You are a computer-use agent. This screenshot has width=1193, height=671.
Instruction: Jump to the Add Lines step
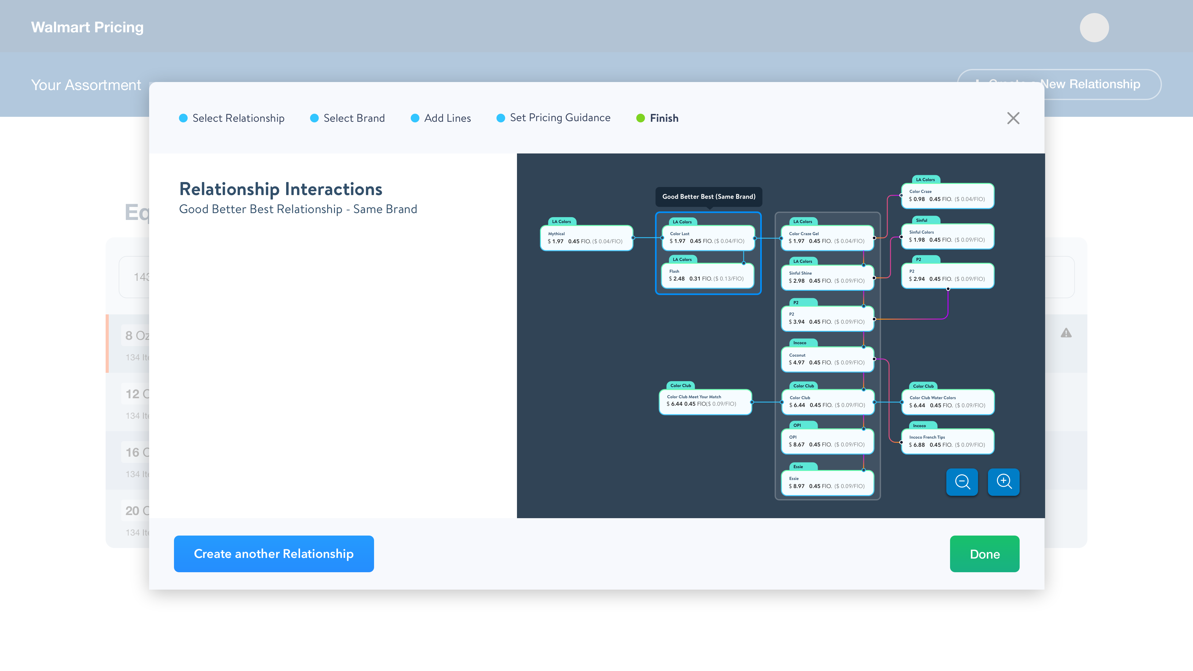[441, 118]
